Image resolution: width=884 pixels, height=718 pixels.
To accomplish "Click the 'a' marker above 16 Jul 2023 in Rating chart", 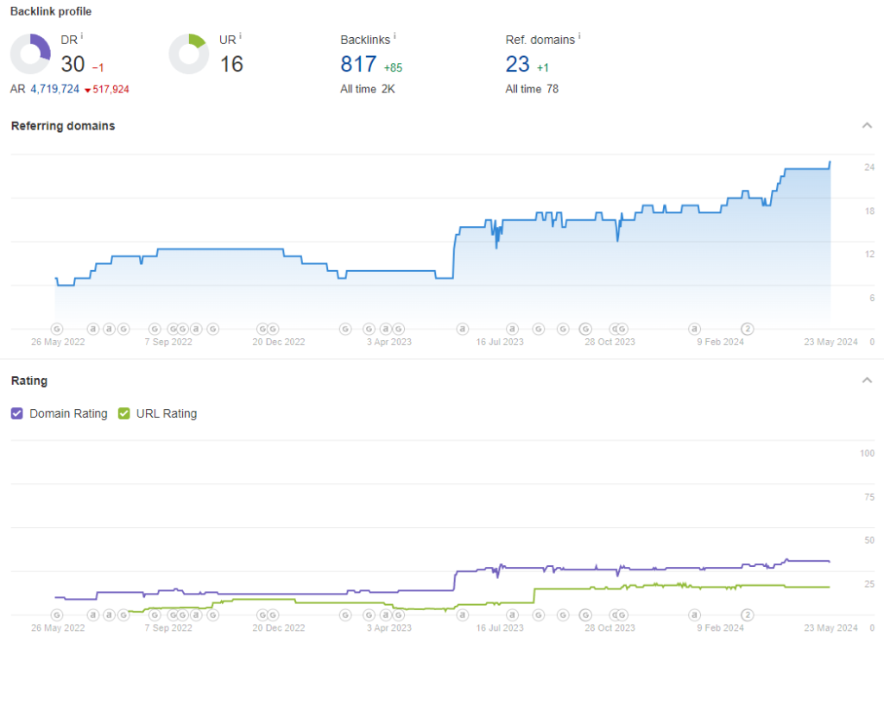I will (x=512, y=614).
